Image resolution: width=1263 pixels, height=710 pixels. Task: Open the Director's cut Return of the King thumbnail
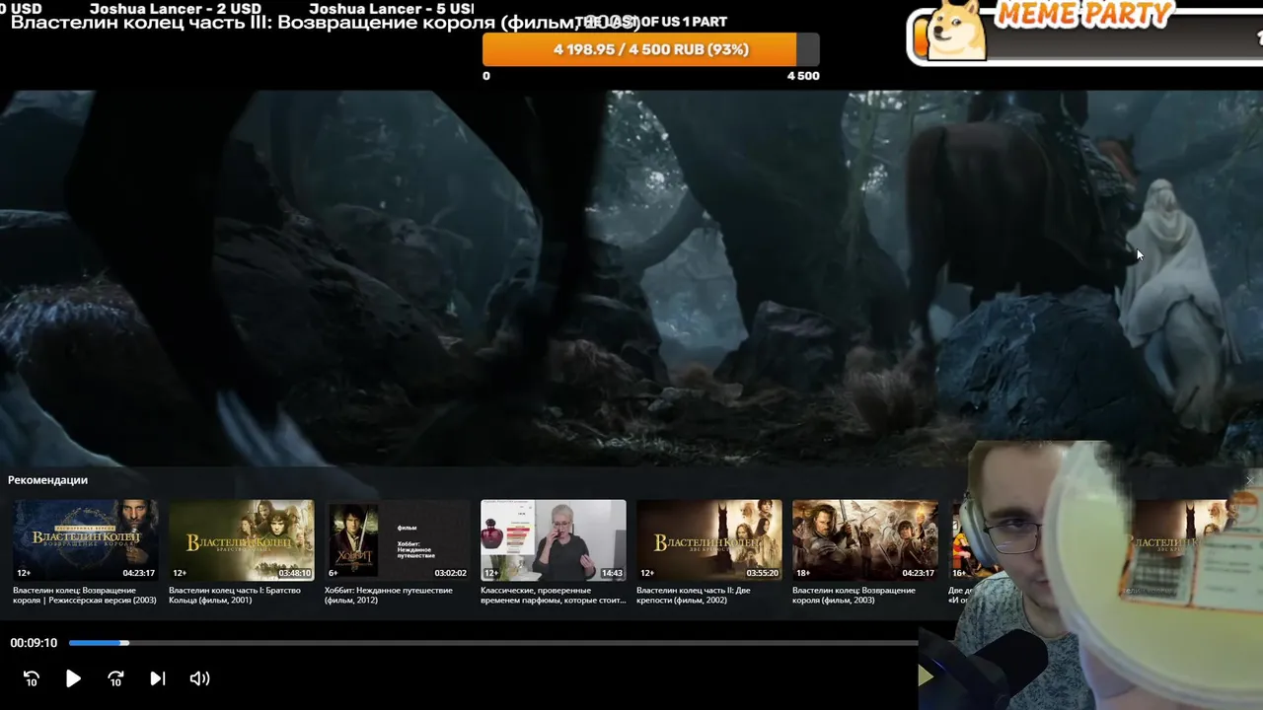[86, 540]
